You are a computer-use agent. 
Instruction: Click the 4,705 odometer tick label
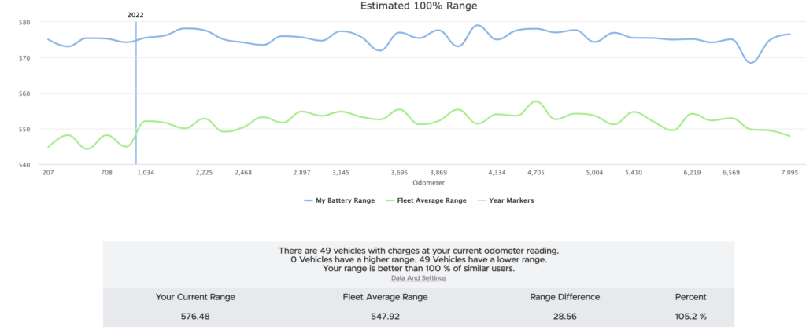tap(536, 172)
